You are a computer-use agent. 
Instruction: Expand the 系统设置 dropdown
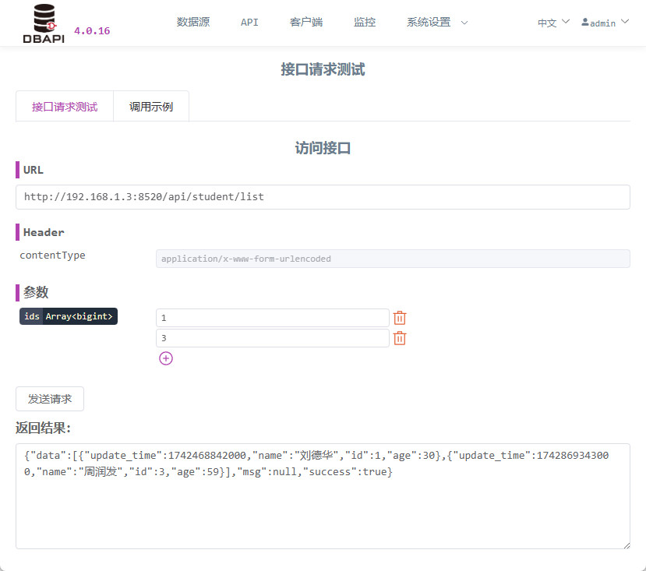(437, 23)
